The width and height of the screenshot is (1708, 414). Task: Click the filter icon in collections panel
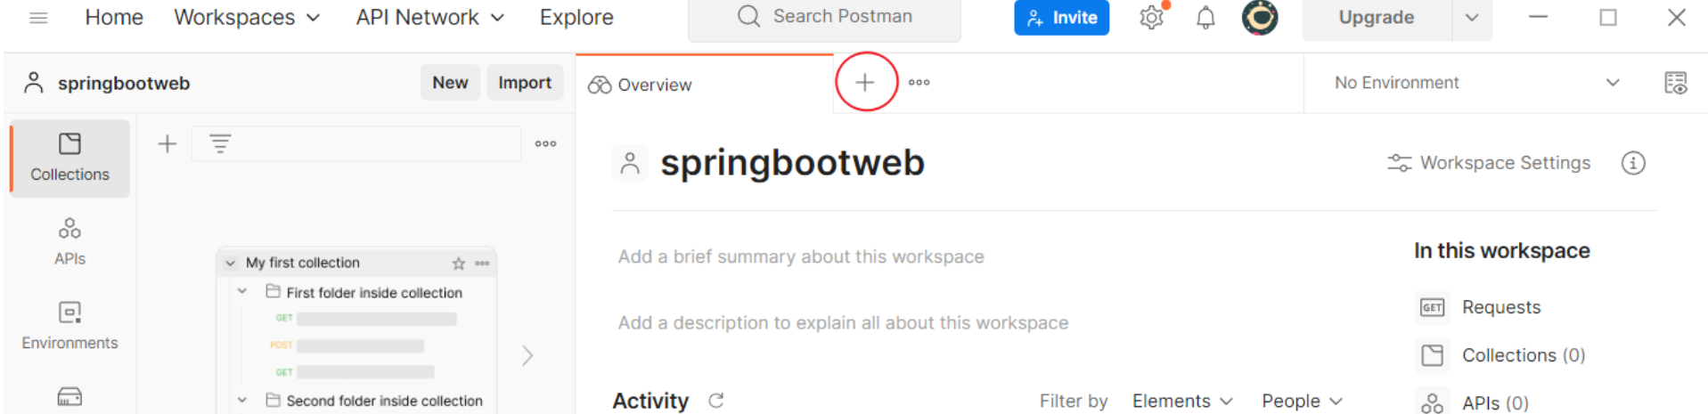[x=220, y=143]
